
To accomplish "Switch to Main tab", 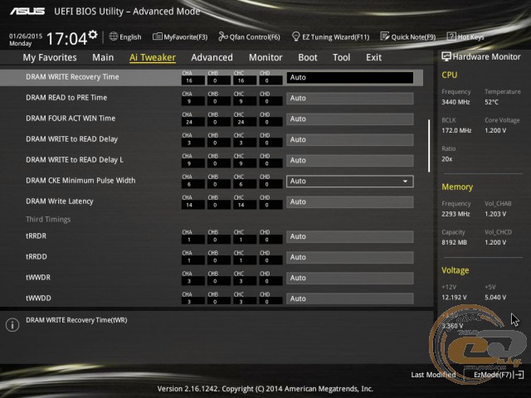I will 103,57.
